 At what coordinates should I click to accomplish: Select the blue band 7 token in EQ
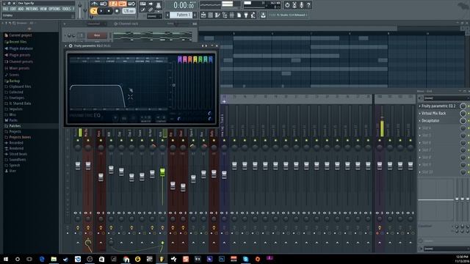[x=211, y=59]
